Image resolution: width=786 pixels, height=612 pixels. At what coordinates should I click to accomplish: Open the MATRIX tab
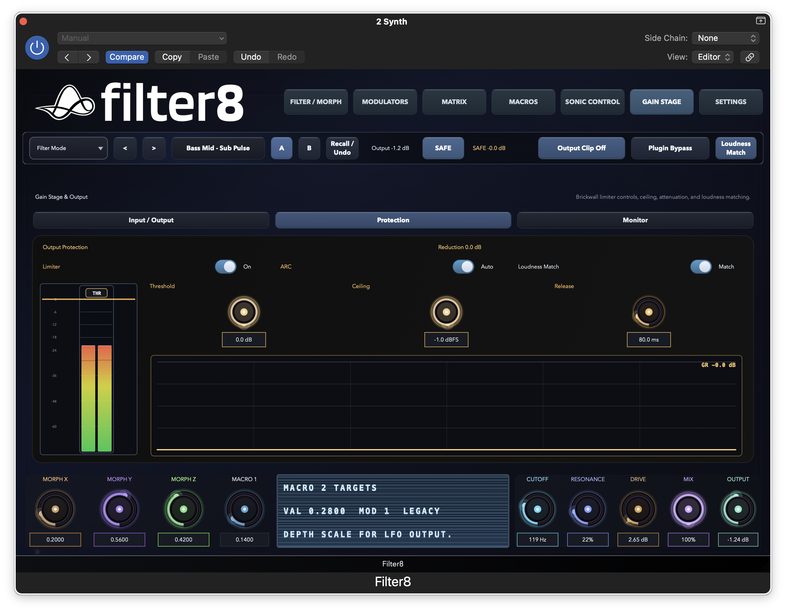pyautogui.click(x=454, y=102)
